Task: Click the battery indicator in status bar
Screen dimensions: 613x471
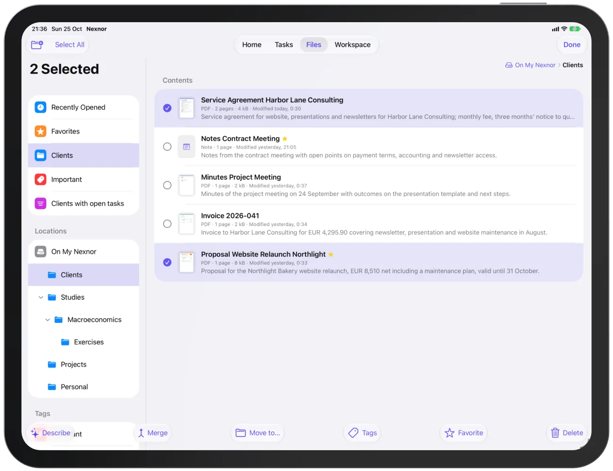Action: point(575,29)
